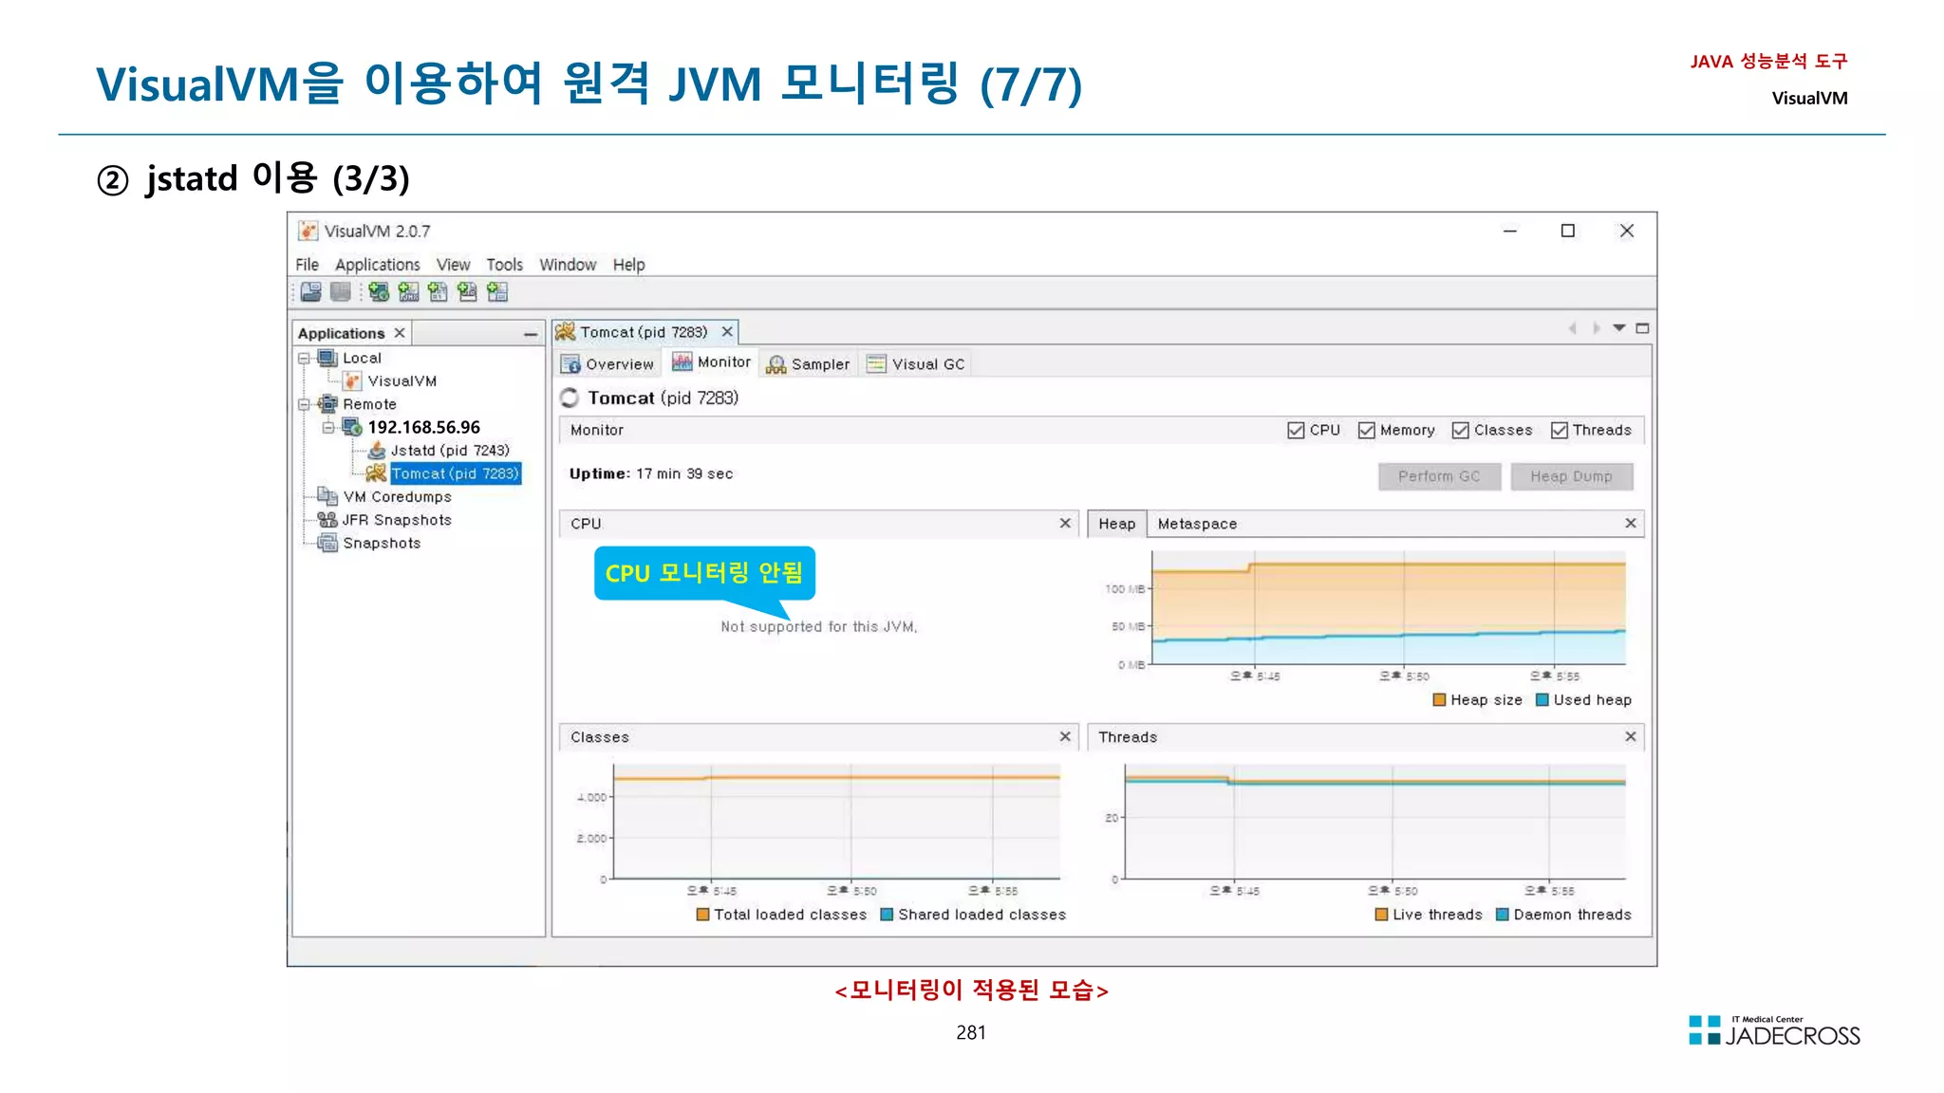The width and height of the screenshot is (1944, 1093).
Task: Open the File menu
Action: (307, 265)
